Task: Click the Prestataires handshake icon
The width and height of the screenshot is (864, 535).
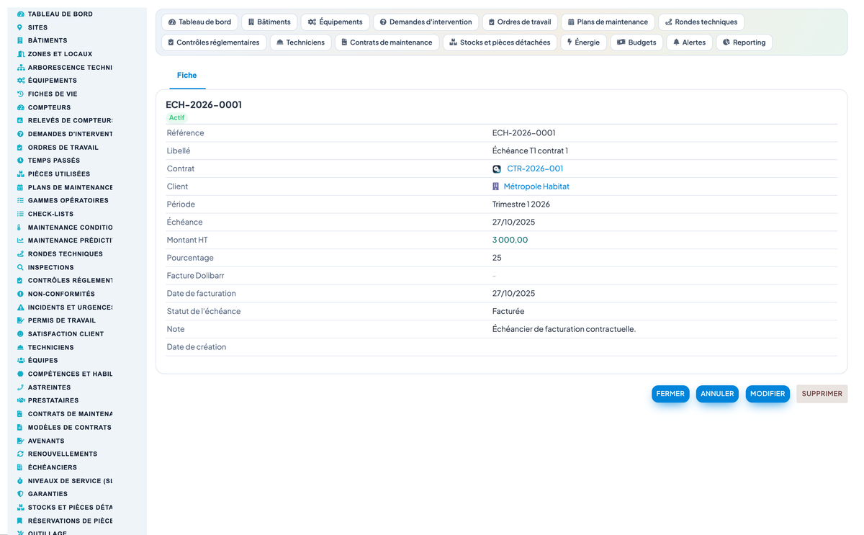Action: point(20,400)
